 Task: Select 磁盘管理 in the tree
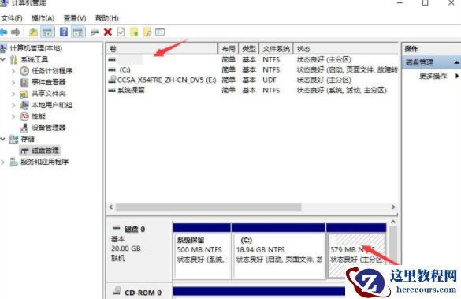[x=45, y=151]
